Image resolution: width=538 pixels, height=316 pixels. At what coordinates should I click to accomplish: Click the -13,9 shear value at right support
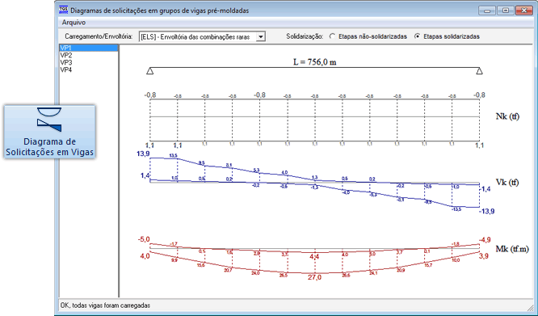487,212
